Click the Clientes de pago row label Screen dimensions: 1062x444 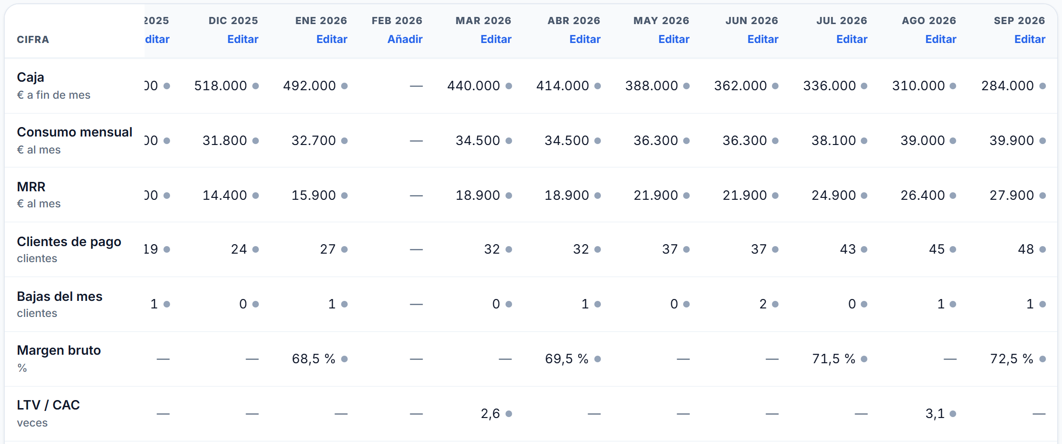pyautogui.click(x=69, y=241)
